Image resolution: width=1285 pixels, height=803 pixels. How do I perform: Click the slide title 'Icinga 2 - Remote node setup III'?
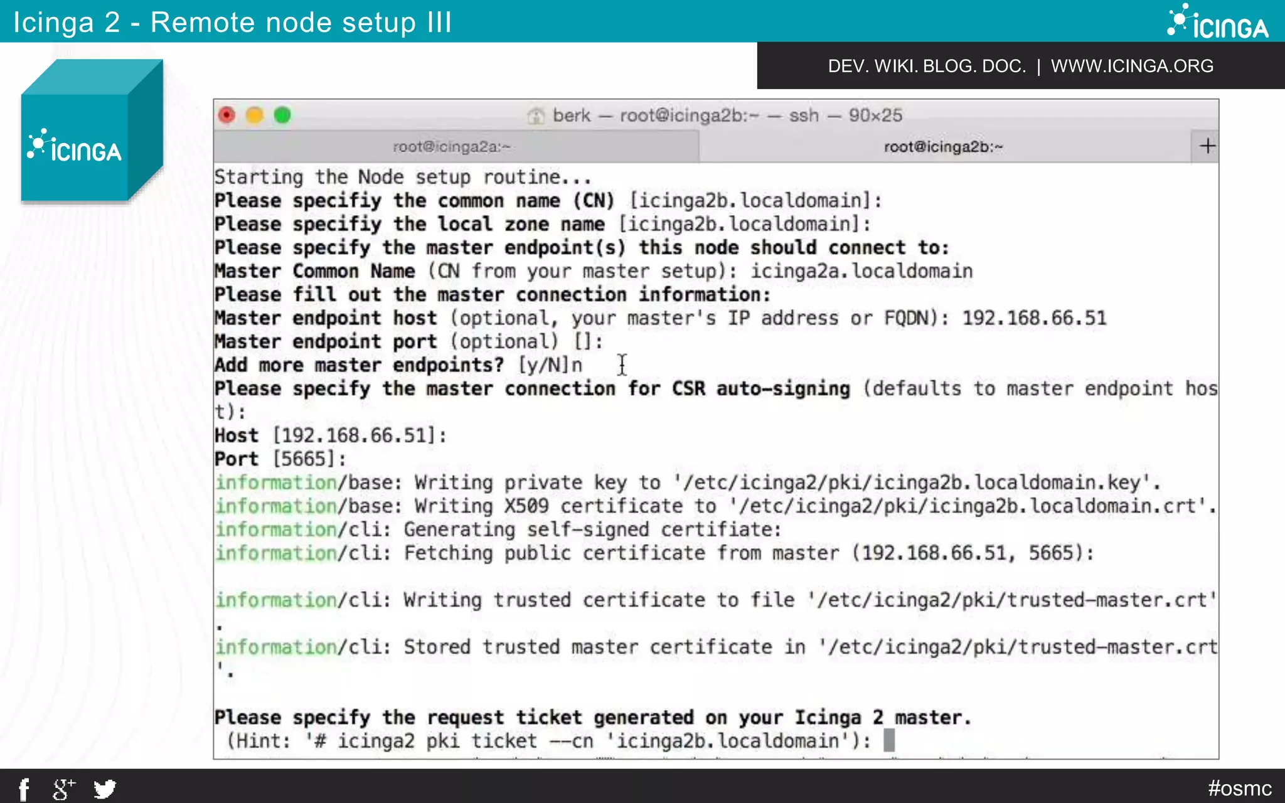tap(233, 23)
